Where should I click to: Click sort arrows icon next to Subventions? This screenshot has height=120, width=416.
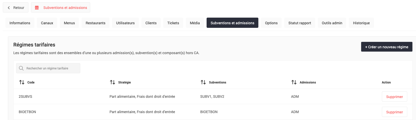point(203,82)
